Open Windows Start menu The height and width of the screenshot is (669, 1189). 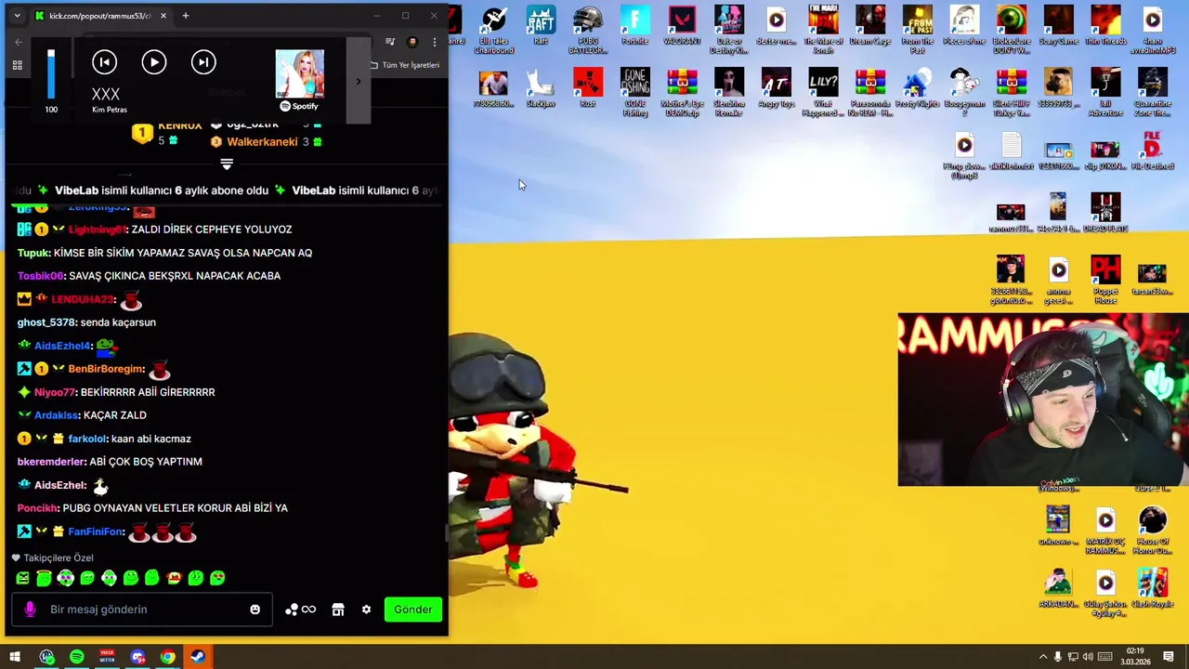coord(15,657)
